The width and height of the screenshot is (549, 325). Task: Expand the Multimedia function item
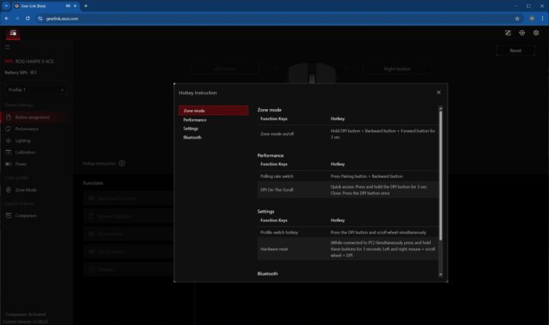(129, 234)
